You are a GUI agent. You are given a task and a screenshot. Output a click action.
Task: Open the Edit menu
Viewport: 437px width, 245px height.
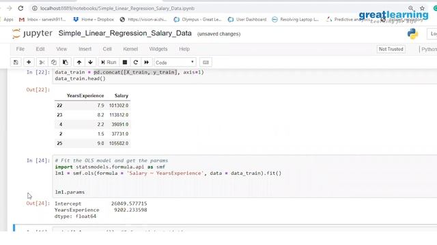coord(40,49)
